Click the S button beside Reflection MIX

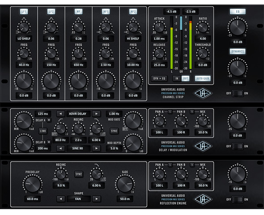[192, 165]
